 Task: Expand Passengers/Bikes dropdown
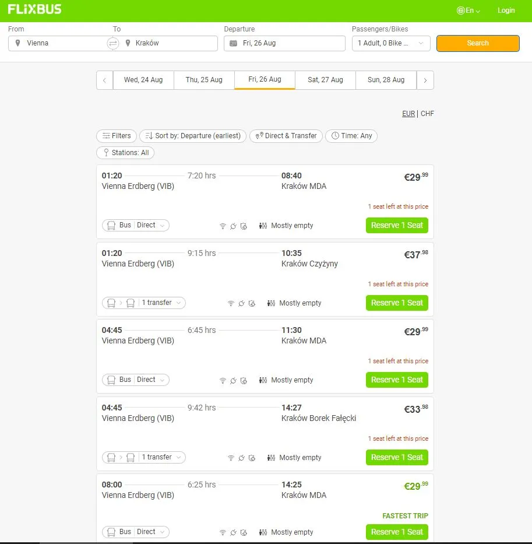pos(391,43)
